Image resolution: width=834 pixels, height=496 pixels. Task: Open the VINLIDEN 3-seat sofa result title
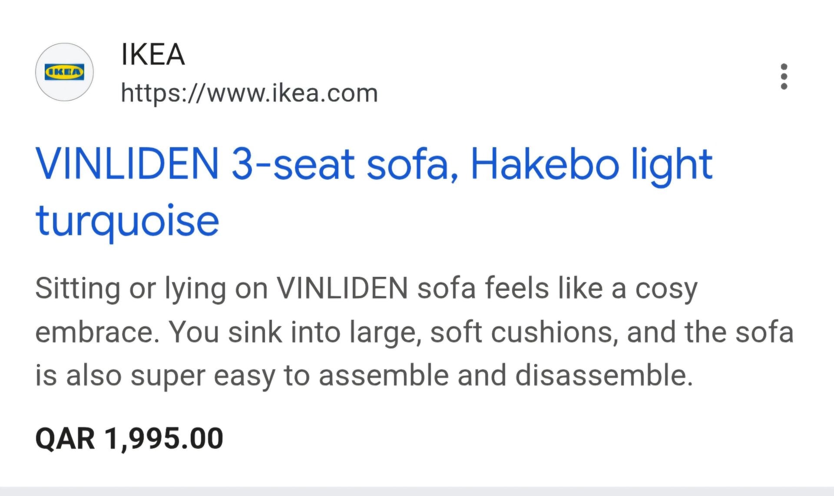click(374, 192)
